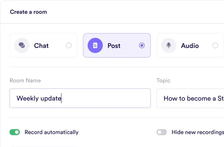This screenshot has width=224, height=147.
Task: Select the Audio radio button
Action: pos(215,46)
